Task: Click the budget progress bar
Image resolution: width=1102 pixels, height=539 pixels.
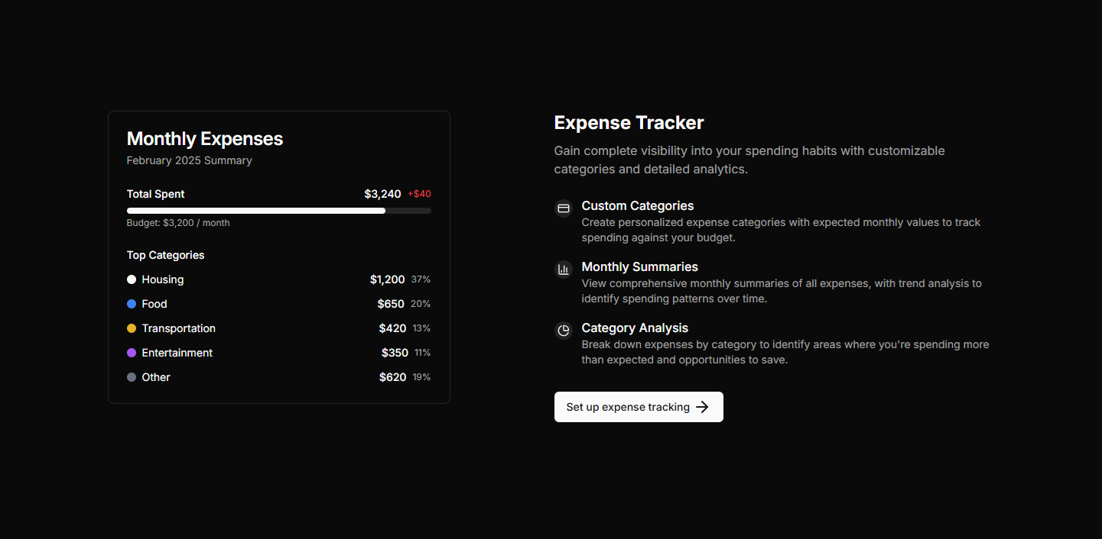Action: [278, 210]
